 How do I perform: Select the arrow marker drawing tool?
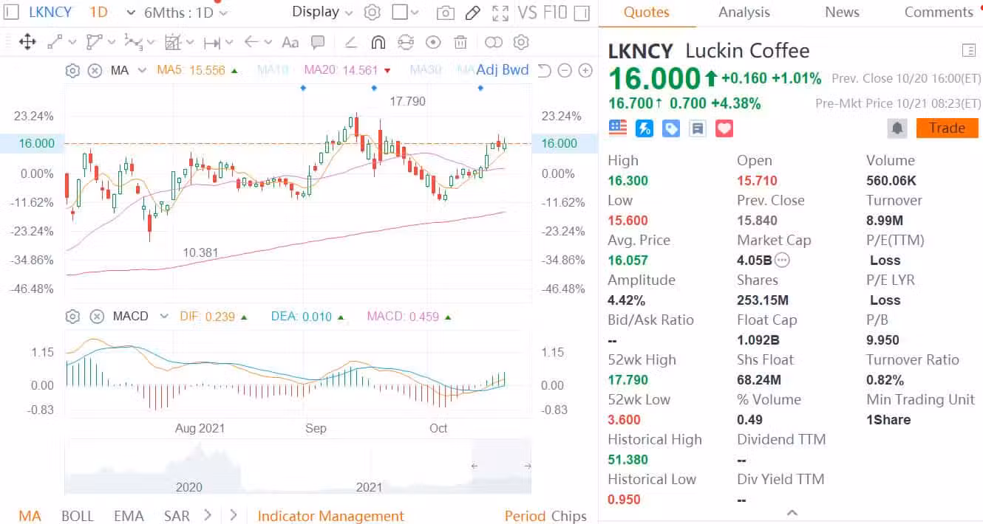pyautogui.click(x=253, y=42)
